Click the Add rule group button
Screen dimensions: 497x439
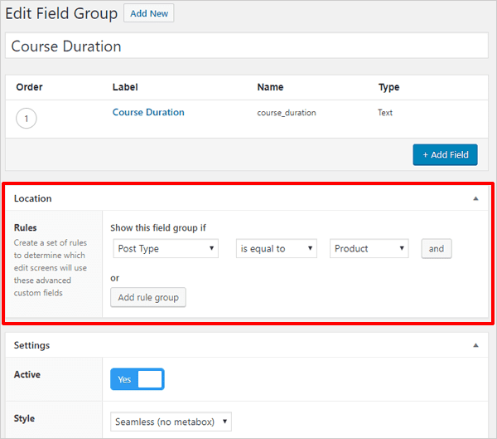pyautogui.click(x=148, y=297)
